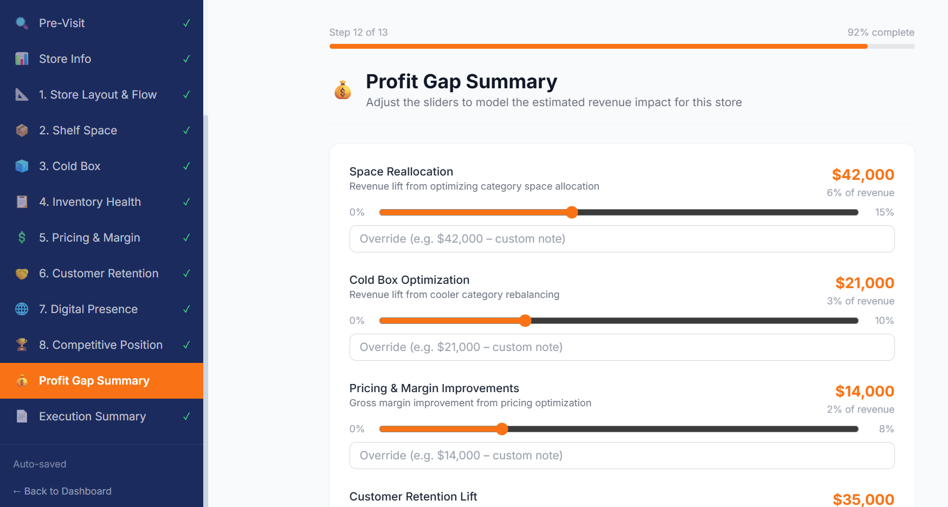Click the Cold Box ice cube icon
The image size is (948, 507).
[22, 166]
